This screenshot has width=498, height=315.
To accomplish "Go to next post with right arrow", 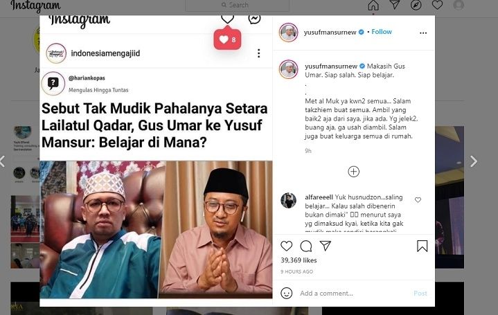I will [474, 161].
